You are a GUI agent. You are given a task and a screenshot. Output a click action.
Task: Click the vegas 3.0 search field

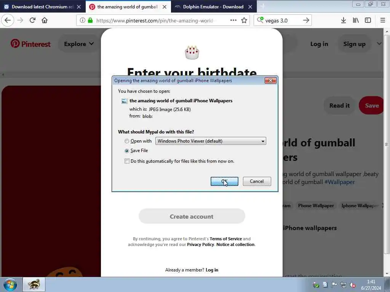(283, 21)
